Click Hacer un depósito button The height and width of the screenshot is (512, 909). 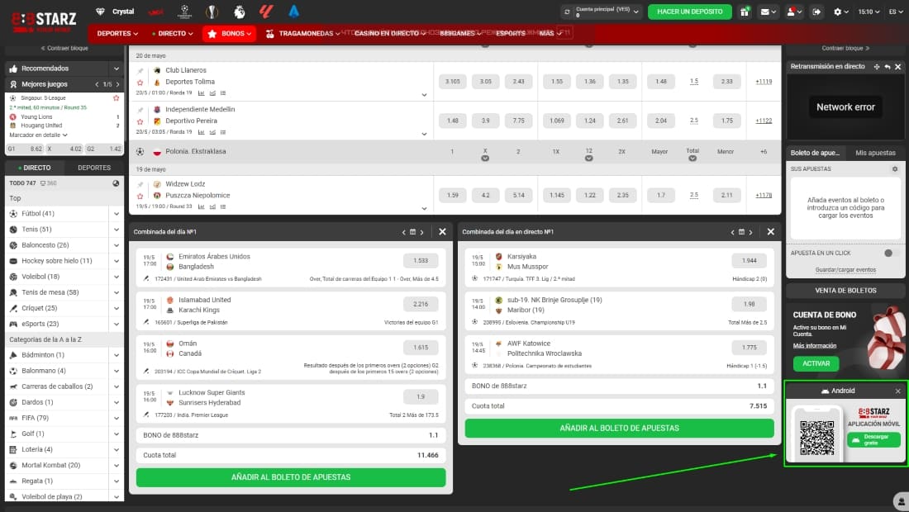click(x=690, y=12)
